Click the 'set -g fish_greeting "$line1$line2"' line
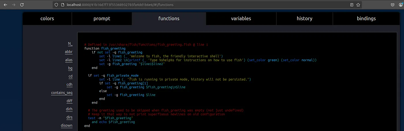 [132, 64]
